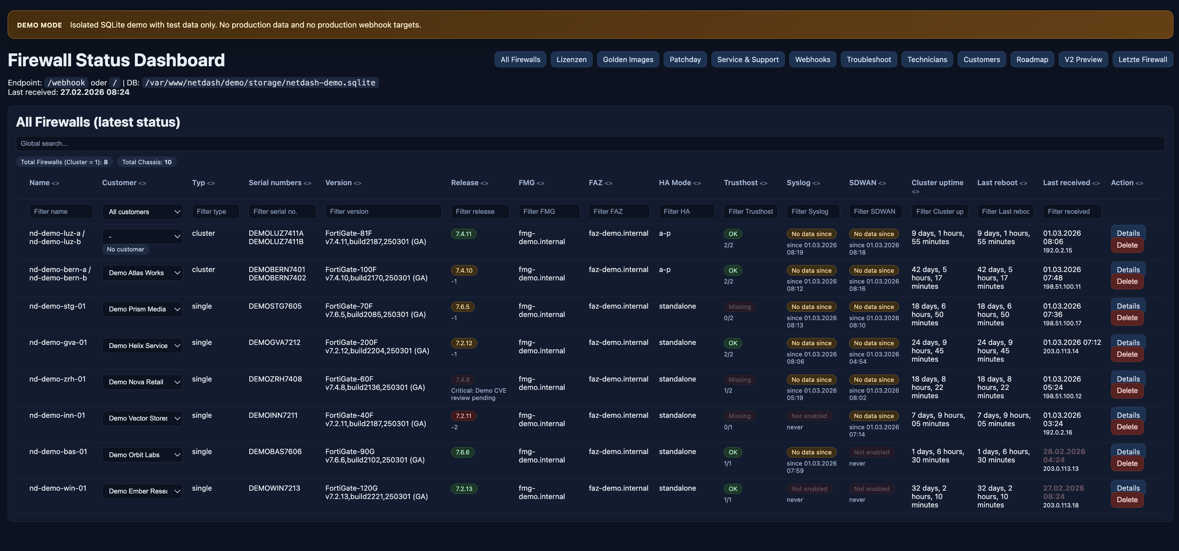Viewport: 1179px width, 551px height.
Task: Sort by Last received column
Action: point(1096,183)
